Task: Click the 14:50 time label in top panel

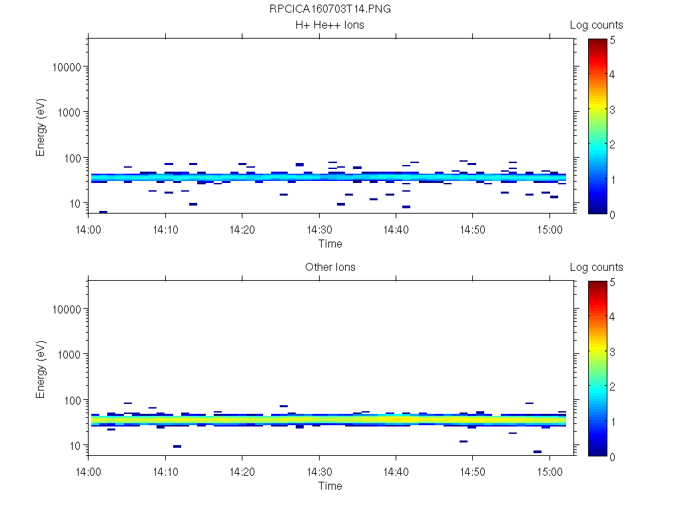Action: [x=473, y=230]
